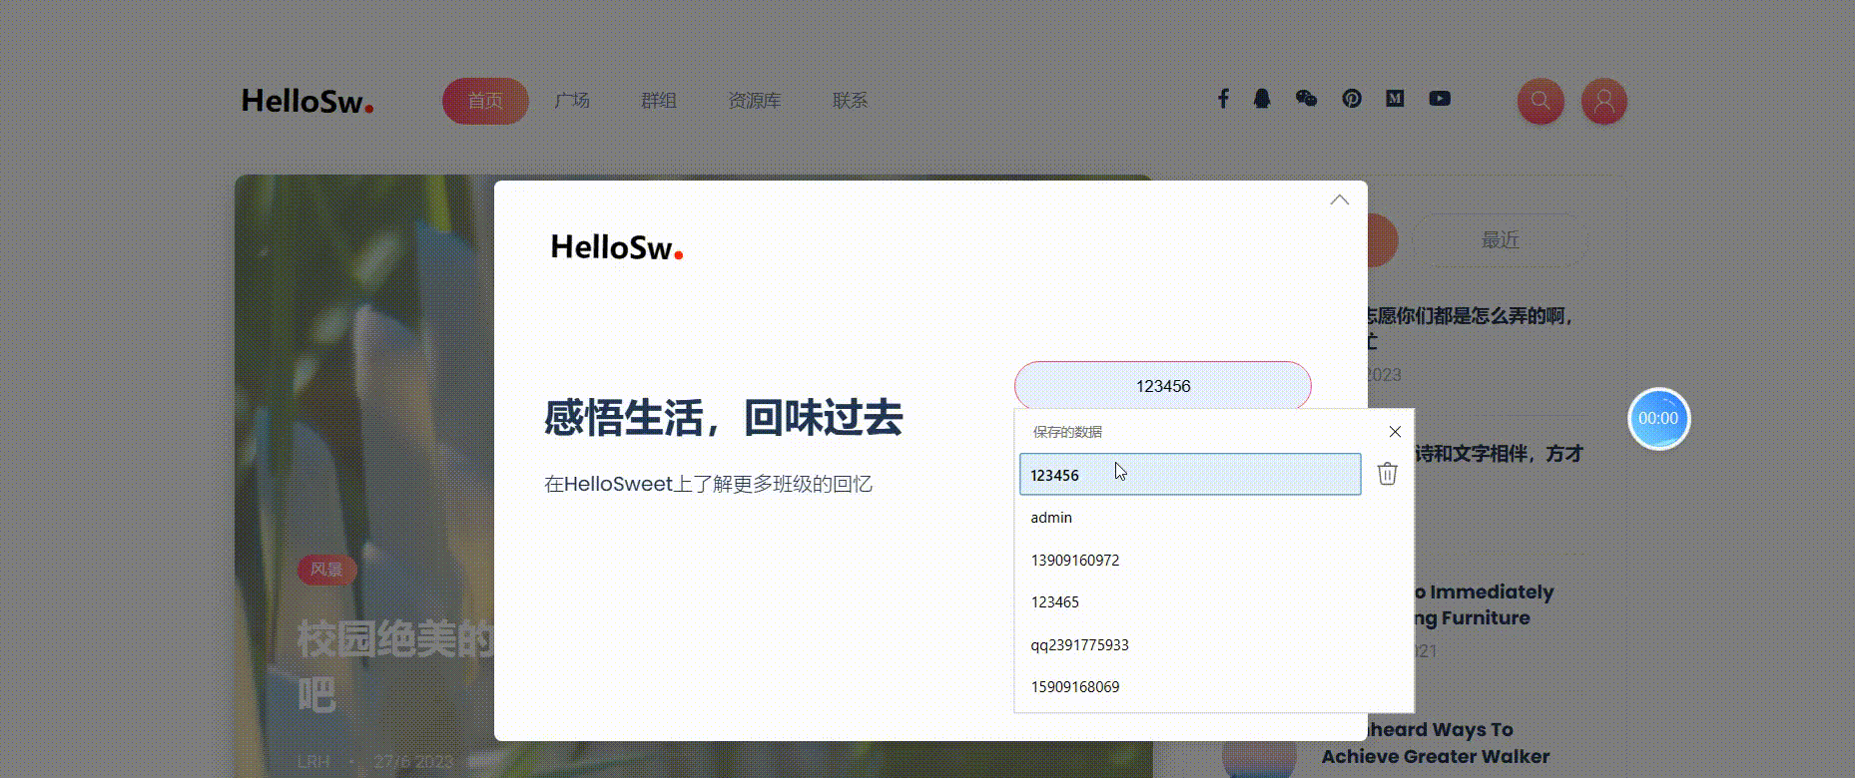The height and width of the screenshot is (778, 1855).
Task: Open the user profile icon button
Action: click(1604, 101)
